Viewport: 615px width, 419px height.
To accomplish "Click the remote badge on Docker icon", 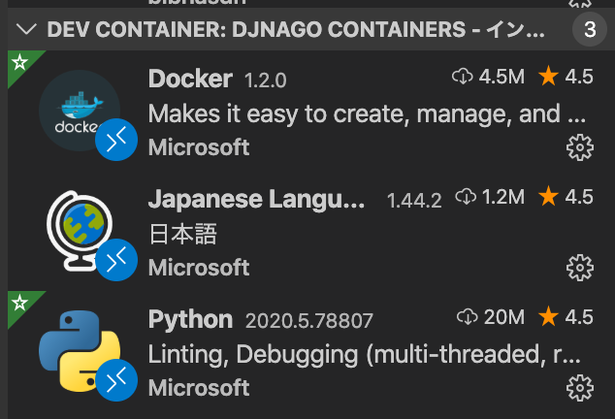I will [x=116, y=140].
